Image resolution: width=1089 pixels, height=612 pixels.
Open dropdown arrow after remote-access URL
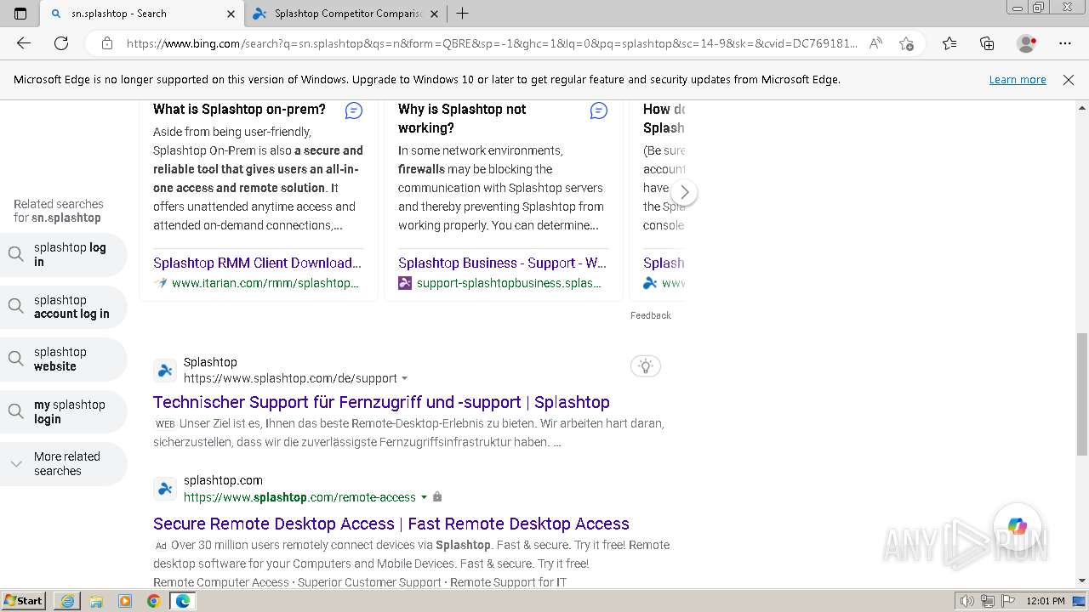coord(424,497)
